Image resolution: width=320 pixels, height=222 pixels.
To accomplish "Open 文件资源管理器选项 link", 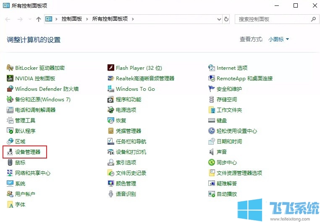I will pos(239,173).
